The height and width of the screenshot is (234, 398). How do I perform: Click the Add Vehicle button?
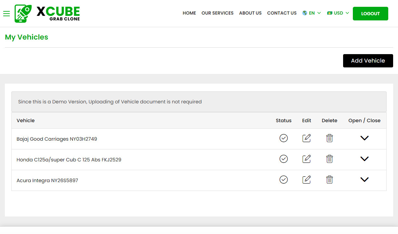coord(368,61)
